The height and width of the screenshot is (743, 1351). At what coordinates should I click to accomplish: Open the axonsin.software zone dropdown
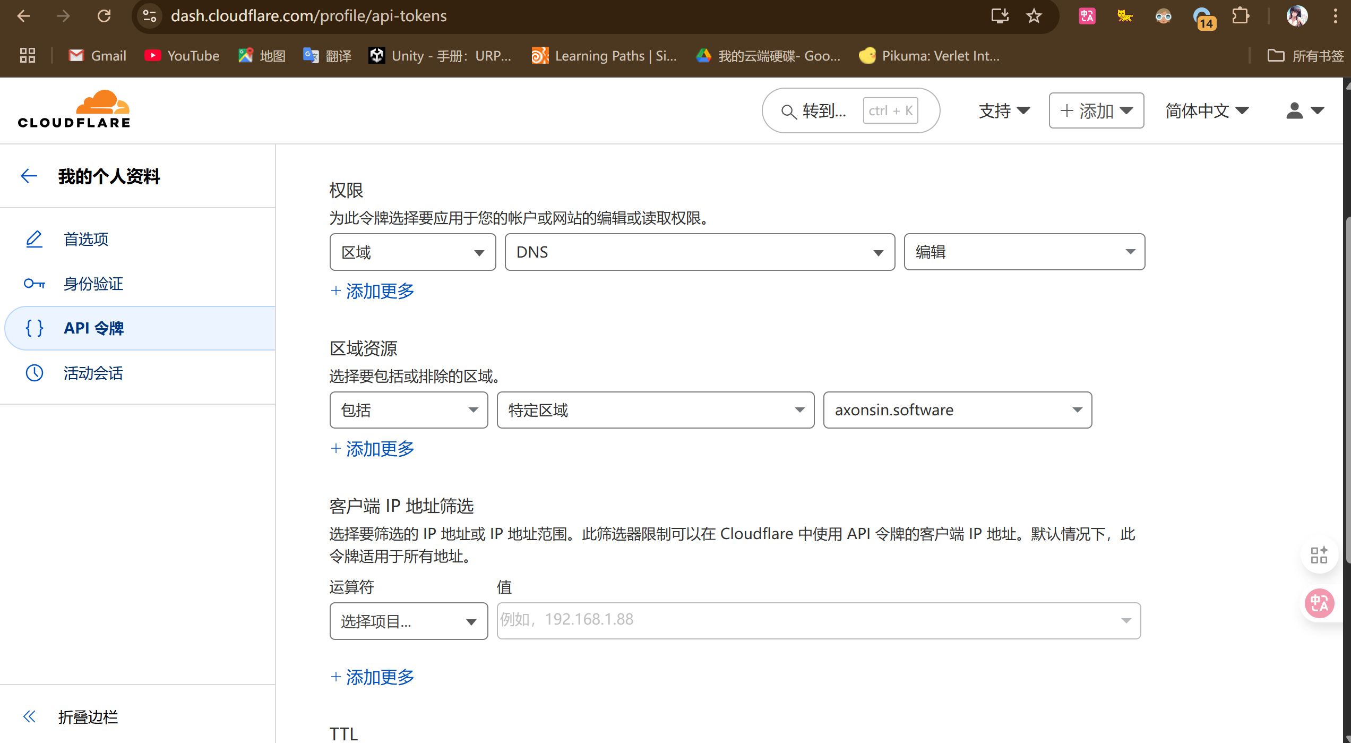(x=957, y=410)
